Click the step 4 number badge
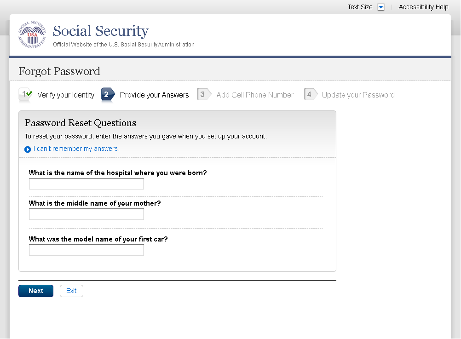 tap(310, 94)
